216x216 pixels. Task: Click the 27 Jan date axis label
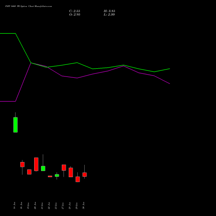(x=63, y=206)
